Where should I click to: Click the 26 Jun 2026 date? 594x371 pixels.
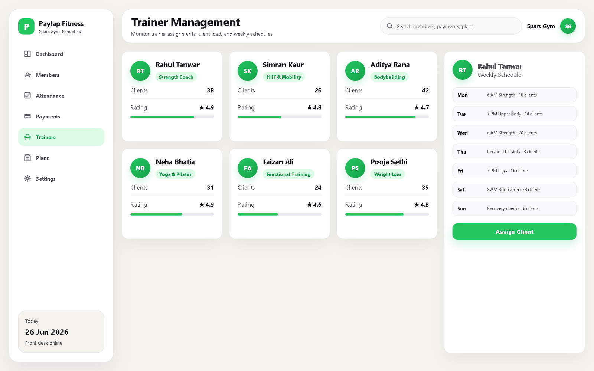point(47,332)
